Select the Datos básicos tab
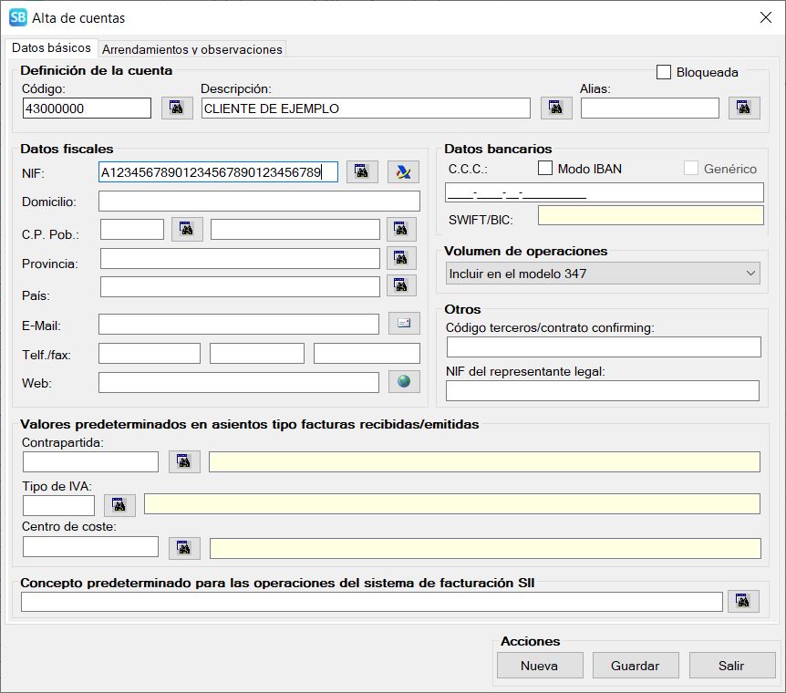Viewport: 786px width, 693px height. click(51, 47)
